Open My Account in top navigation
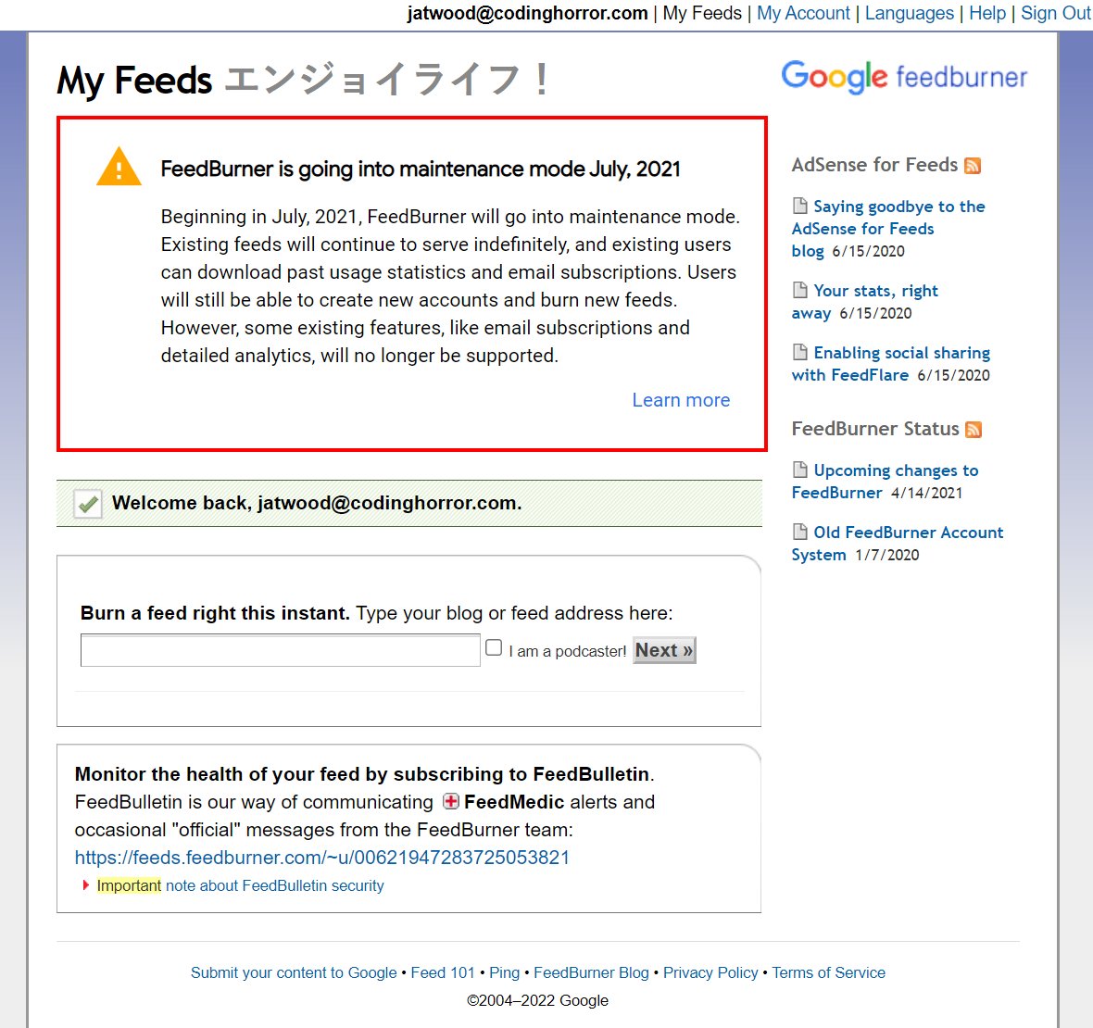This screenshot has height=1028, width=1093. click(803, 13)
